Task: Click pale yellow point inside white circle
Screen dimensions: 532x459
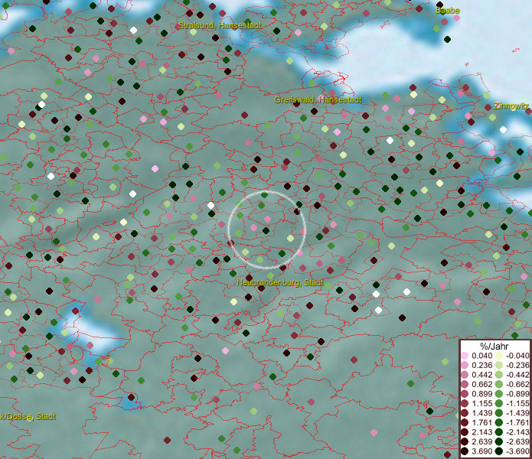Action: point(290,239)
